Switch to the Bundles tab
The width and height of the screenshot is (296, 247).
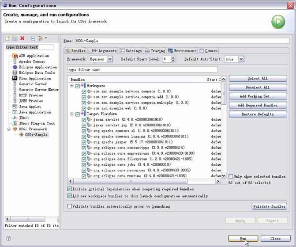(x=76, y=51)
